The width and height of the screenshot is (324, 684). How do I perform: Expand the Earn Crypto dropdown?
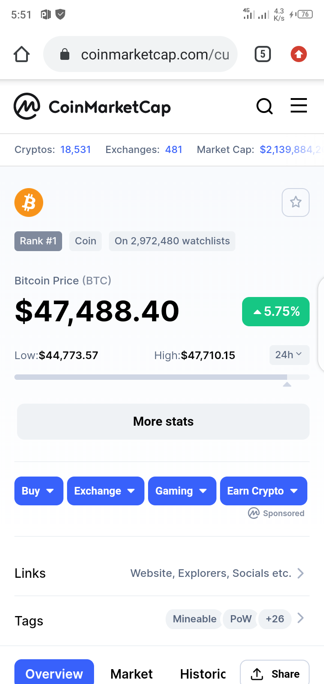264,491
